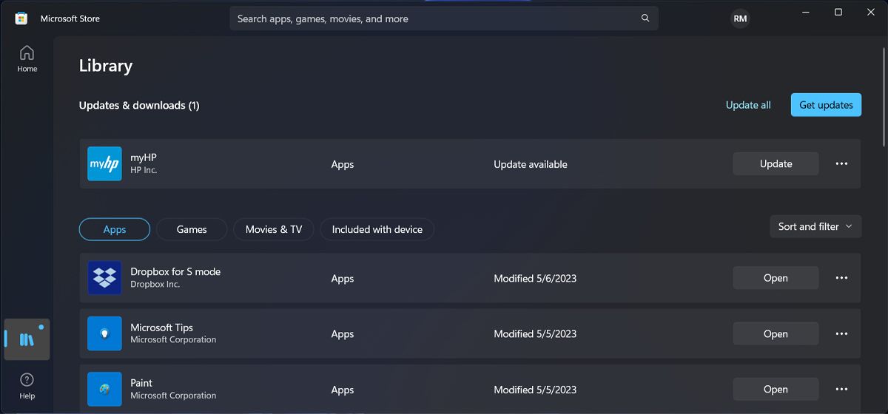The height and width of the screenshot is (414, 888).
Task: Click the Paint app icon
Action: click(x=104, y=389)
